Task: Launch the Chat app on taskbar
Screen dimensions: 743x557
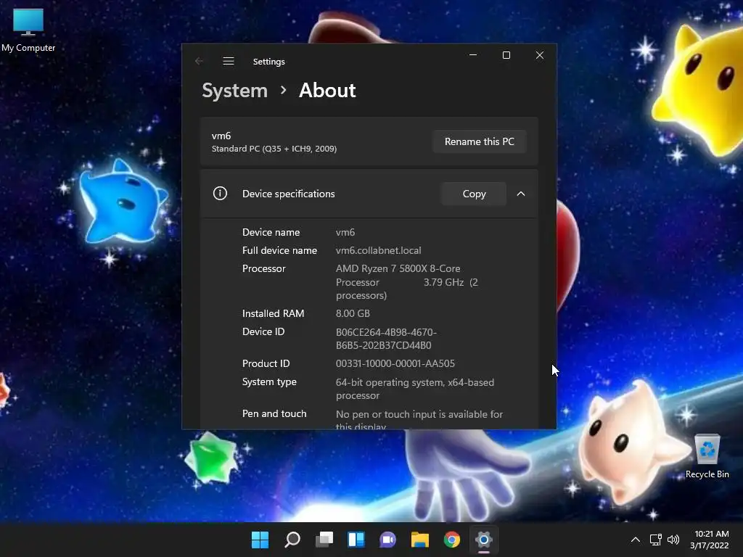Action: point(387,540)
